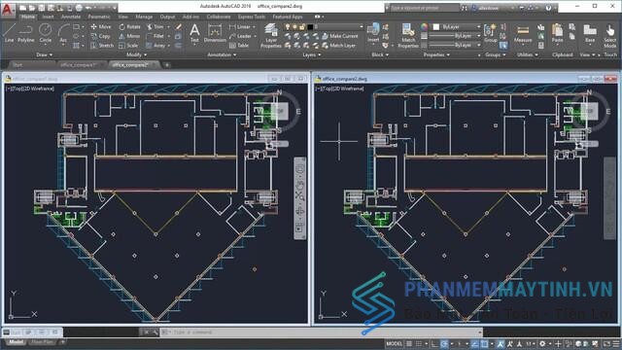Select the Polyline tool
This screenshot has width=622, height=350.
tap(26, 32)
